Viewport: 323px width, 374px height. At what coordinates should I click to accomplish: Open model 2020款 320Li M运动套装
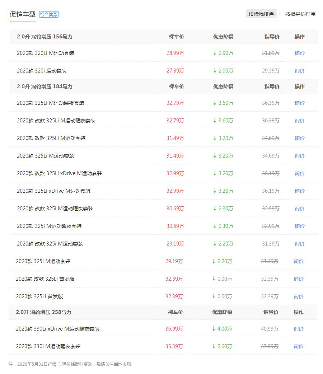point(45,53)
